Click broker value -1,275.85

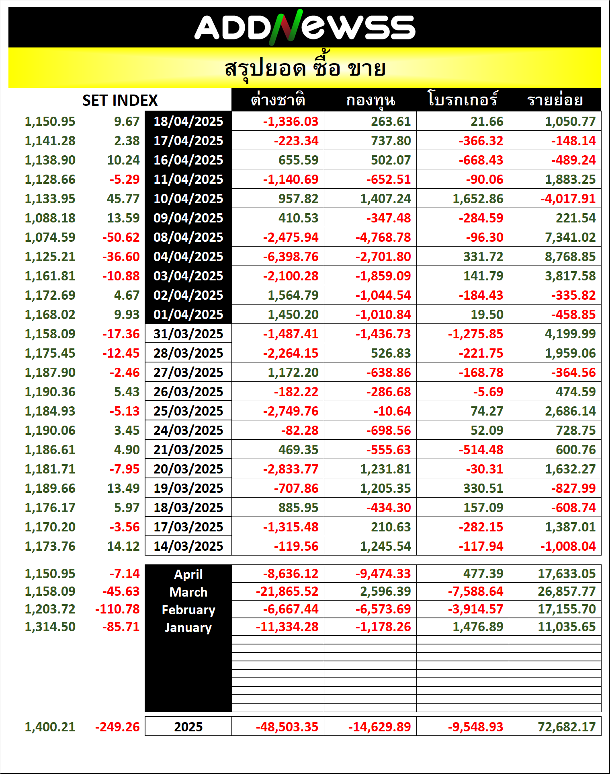tap(475, 333)
